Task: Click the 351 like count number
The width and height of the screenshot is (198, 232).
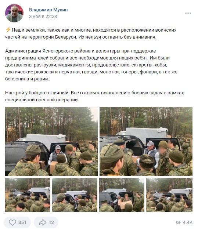Action: pos(22,222)
